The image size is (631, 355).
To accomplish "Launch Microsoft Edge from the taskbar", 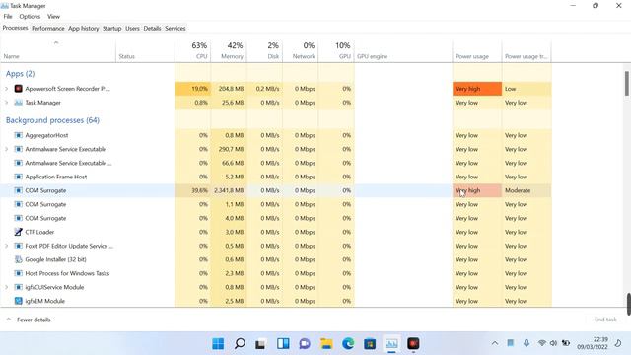I will point(348,344).
